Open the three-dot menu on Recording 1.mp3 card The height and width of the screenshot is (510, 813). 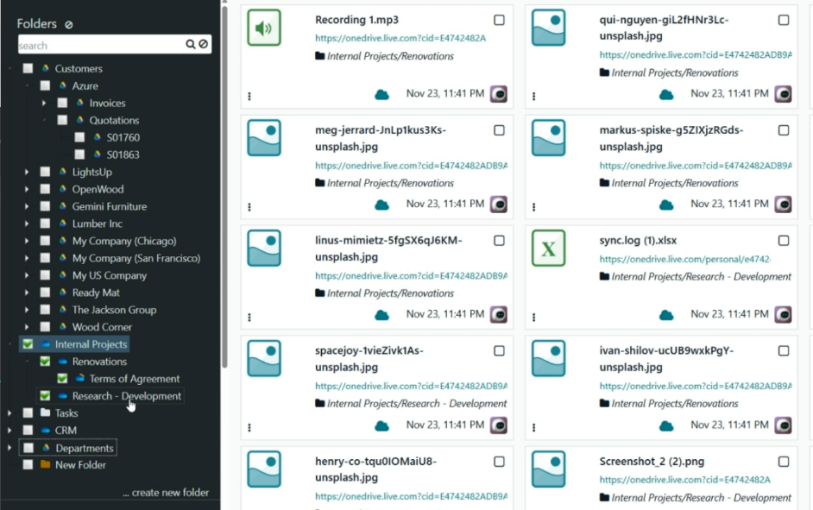tap(249, 97)
